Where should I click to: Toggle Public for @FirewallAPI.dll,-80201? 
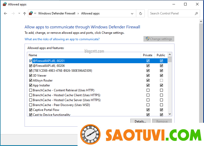[161, 61]
